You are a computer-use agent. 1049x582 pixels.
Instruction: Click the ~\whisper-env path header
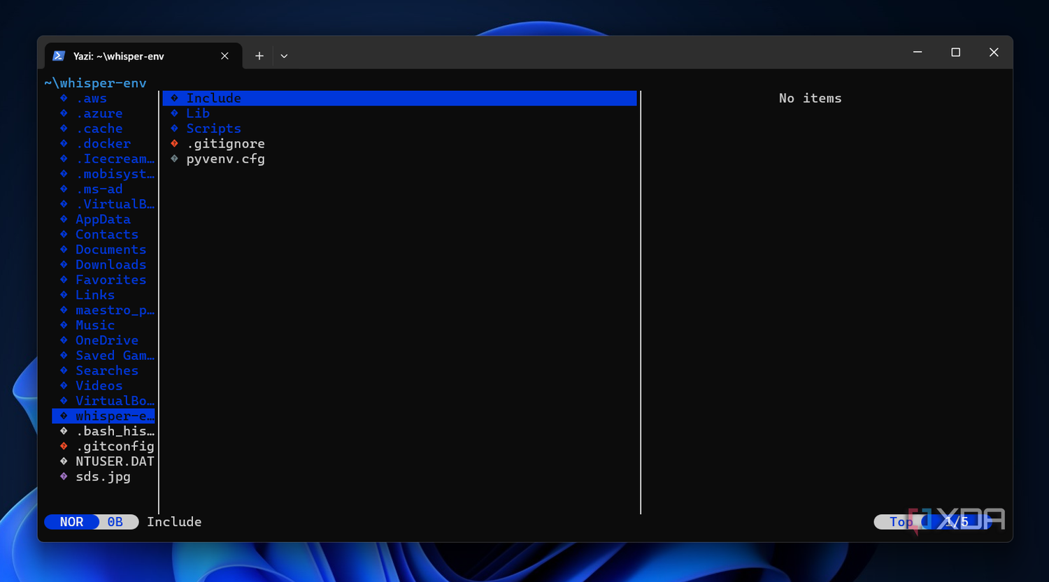click(95, 83)
